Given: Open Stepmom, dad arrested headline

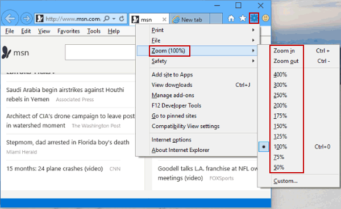Looking at the screenshot, I should (68, 142).
